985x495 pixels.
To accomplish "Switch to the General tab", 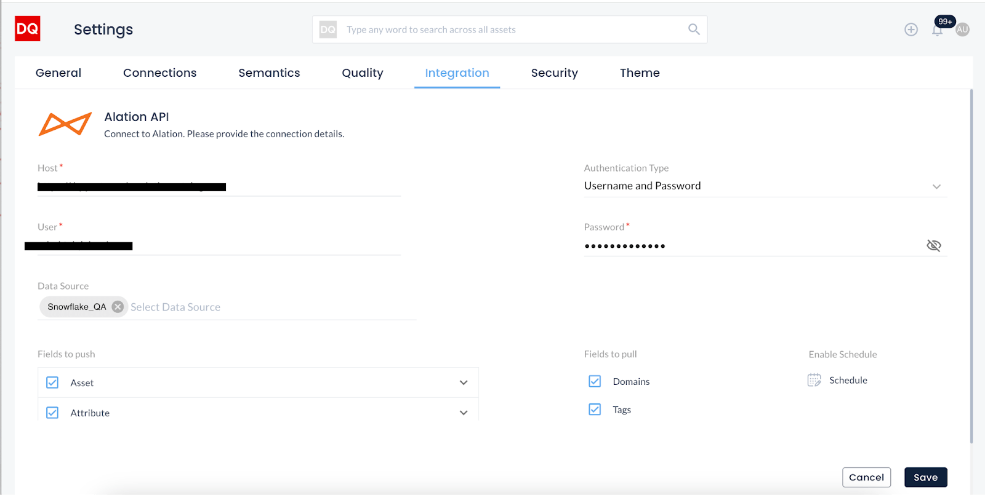I will point(58,73).
